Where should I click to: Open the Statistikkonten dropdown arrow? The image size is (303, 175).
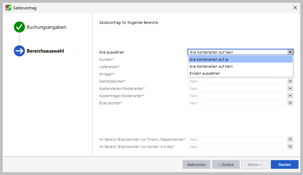[x=290, y=81]
